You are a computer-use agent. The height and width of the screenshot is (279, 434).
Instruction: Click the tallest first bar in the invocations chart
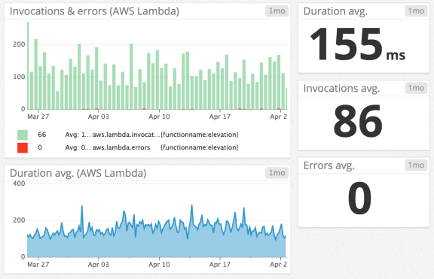(28, 65)
